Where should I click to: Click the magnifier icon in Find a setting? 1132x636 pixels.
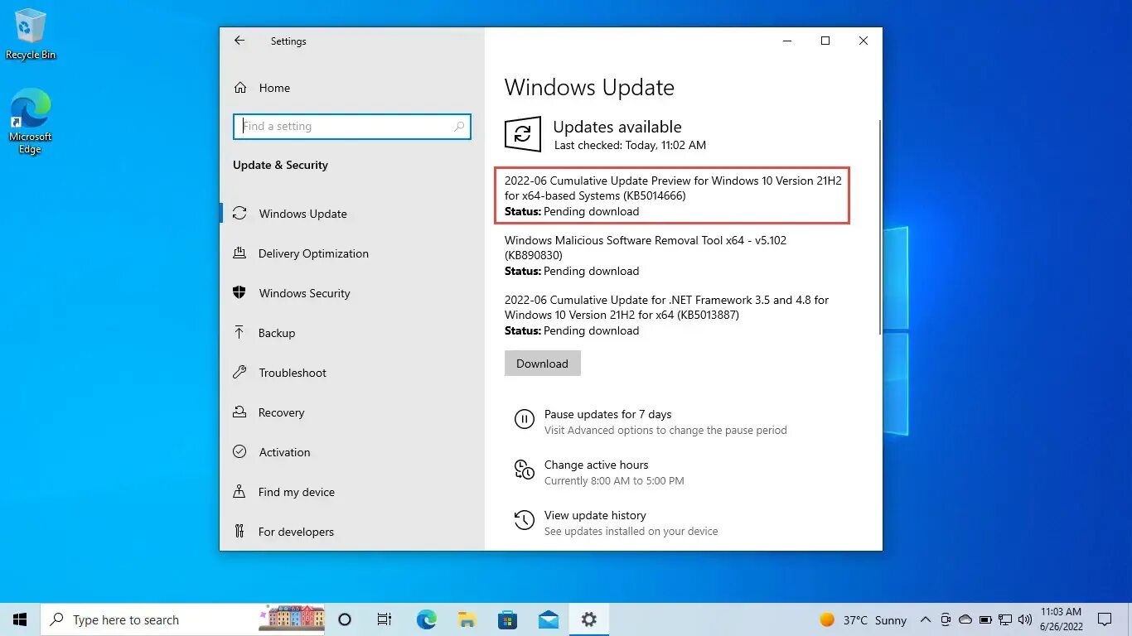(459, 127)
